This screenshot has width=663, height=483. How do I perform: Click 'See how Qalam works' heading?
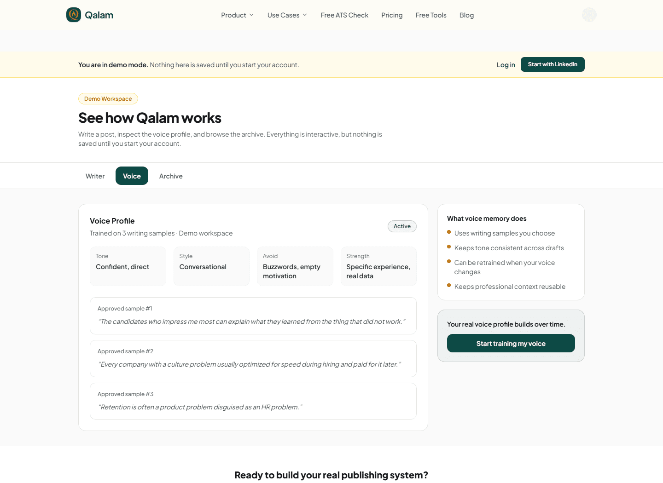click(150, 118)
